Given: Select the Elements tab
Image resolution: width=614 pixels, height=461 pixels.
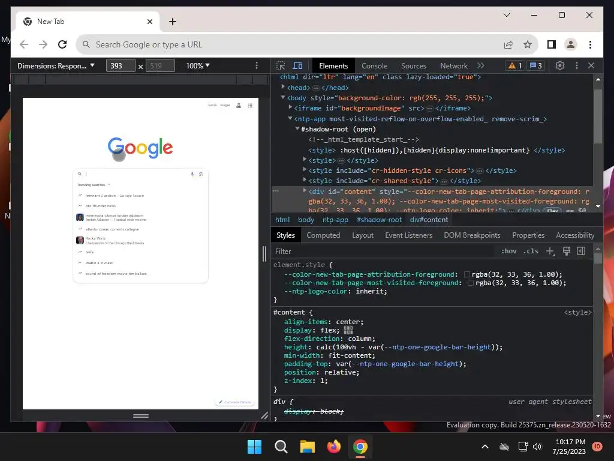Looking at the screenshot, I should coord(333,66).
